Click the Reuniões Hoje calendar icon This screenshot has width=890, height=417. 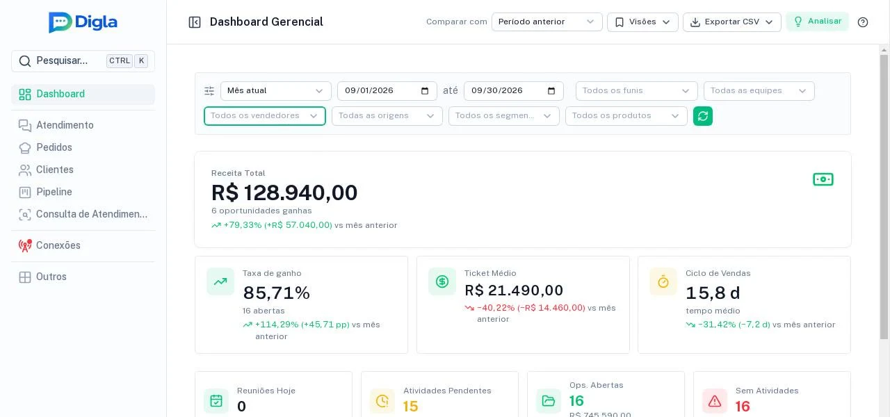tap(216, 401)
